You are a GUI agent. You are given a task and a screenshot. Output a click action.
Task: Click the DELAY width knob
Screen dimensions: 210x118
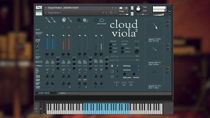tap(111, 52)
